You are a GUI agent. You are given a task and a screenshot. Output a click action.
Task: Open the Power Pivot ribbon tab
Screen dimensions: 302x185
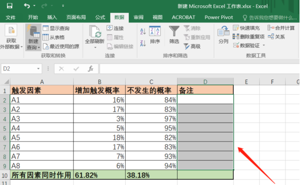[x=219, y=18]
